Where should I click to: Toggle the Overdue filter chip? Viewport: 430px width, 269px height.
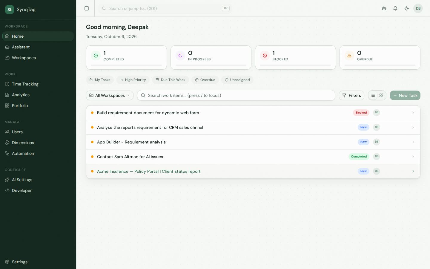pos(205,80)
